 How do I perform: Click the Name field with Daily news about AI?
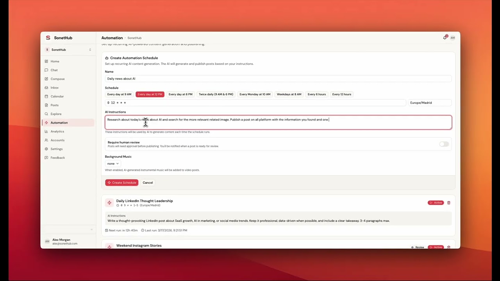point(278,79)
